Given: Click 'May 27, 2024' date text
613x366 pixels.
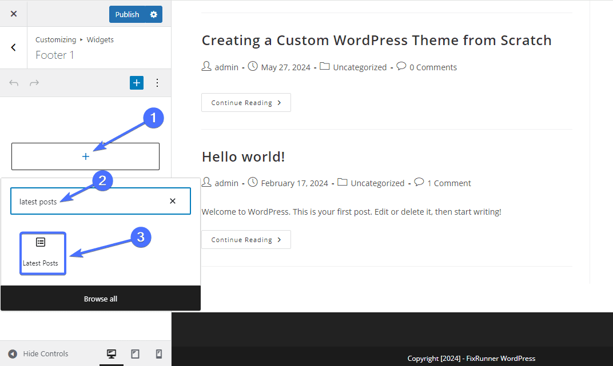Looking at the screenshot, I should click(x=285, y=67).
